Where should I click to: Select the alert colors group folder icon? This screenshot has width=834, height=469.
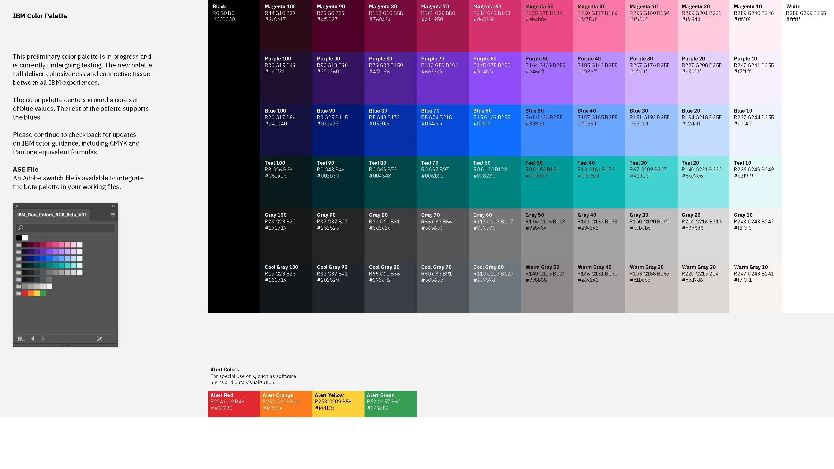tap(19, 293)
